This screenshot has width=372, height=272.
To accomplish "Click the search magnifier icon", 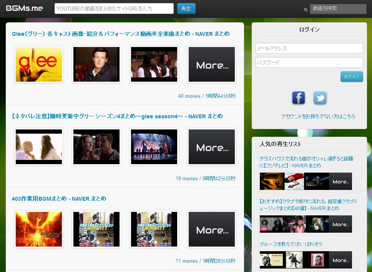I will (306, 10).
